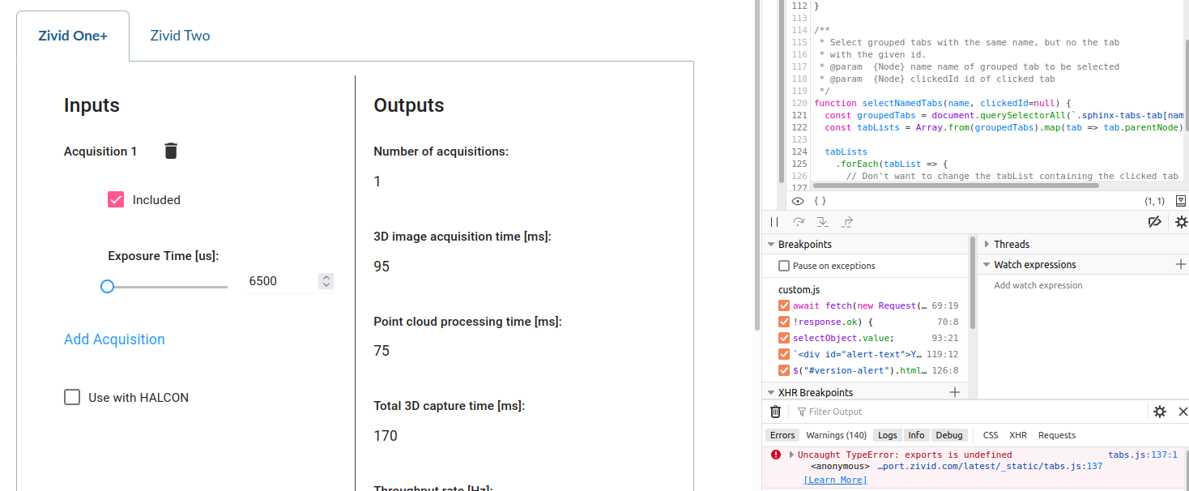This screenshot has height=491, width=1189.
Task: Open tabs.js:137:1 source location link
Action: pyautogui.click(x=1143, y=455)
